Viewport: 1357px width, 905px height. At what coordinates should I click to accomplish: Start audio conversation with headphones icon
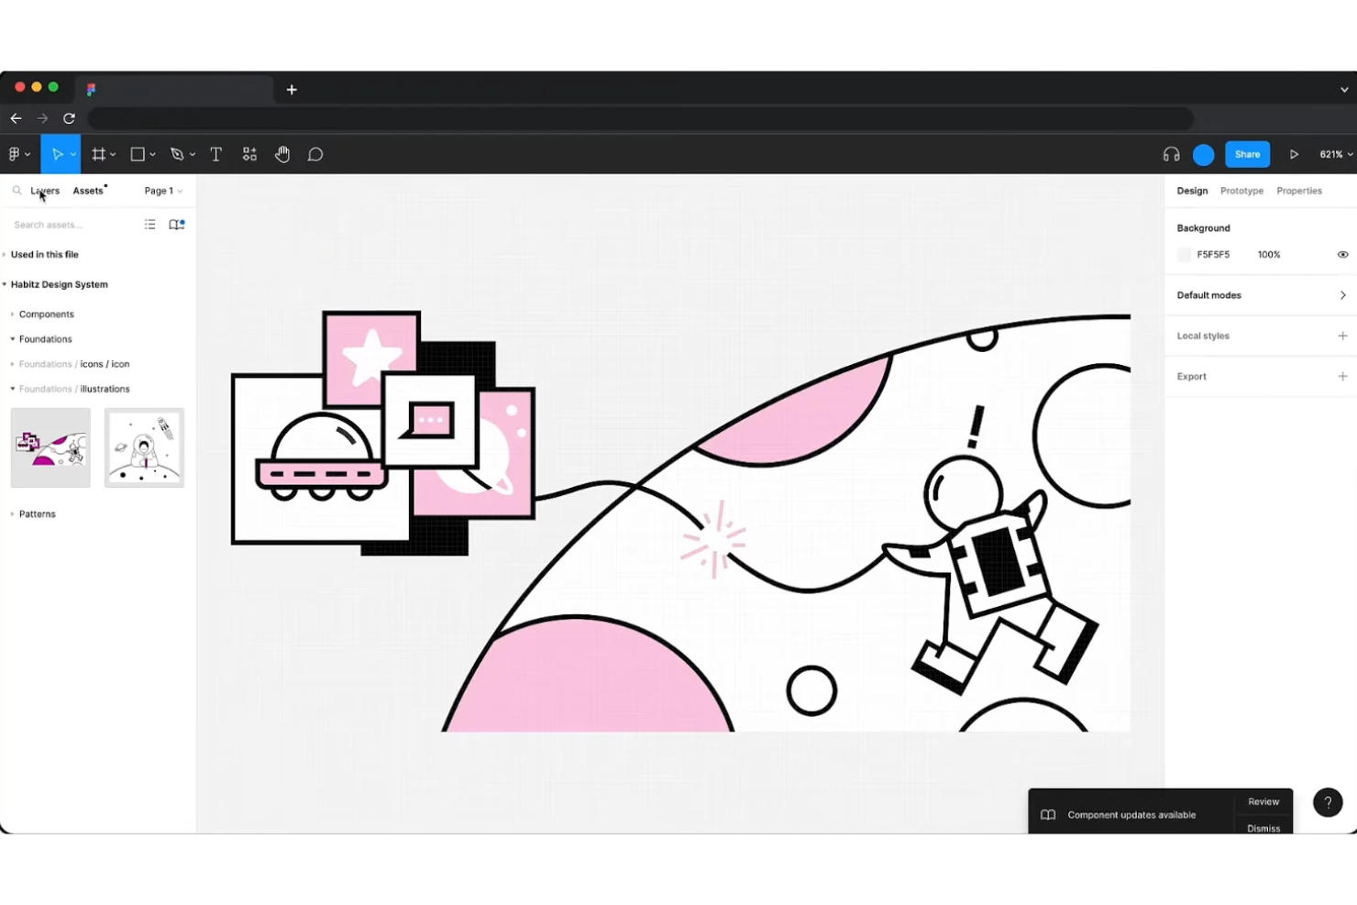(x=1171, y=154)
